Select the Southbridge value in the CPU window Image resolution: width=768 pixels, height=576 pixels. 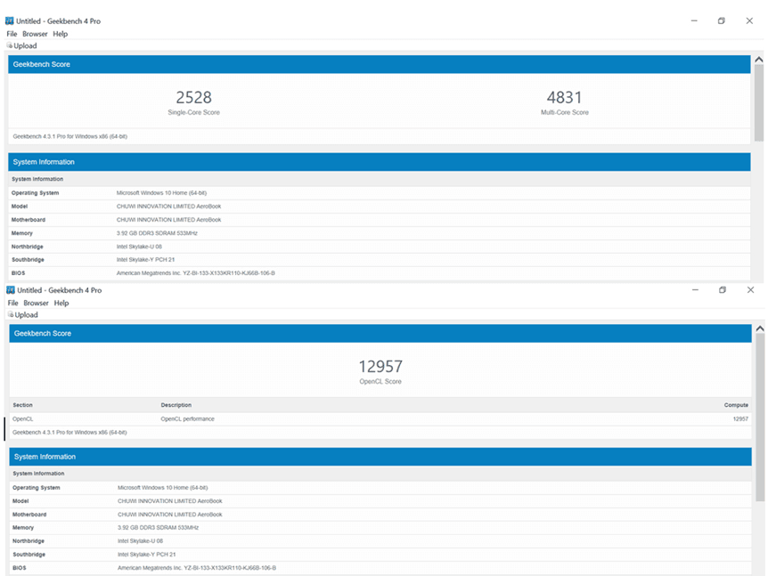click(145, 260)
